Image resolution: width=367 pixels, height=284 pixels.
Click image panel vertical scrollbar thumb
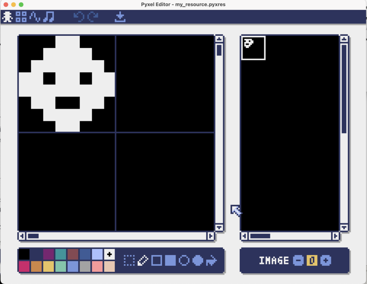(344, 89)
